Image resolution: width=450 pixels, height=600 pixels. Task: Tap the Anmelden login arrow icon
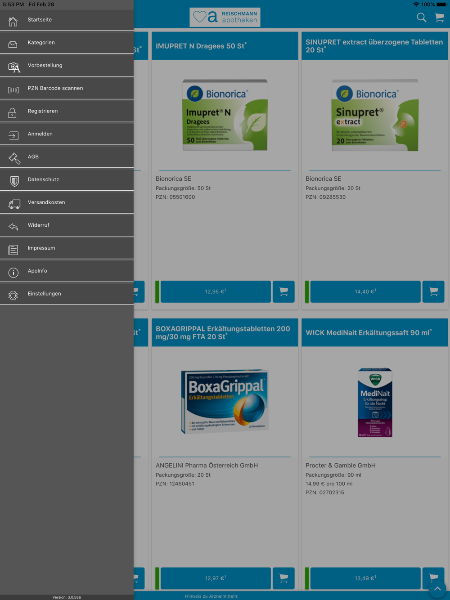(x=13, y=135)
